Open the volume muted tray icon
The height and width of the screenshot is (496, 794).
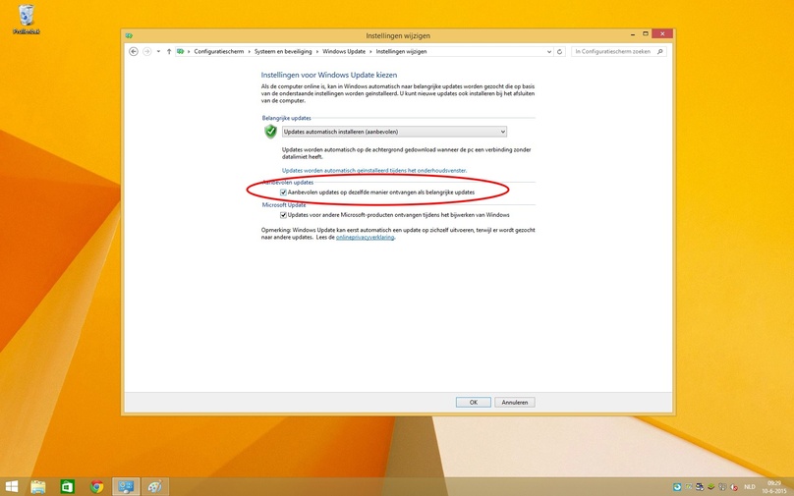[734, 487]
